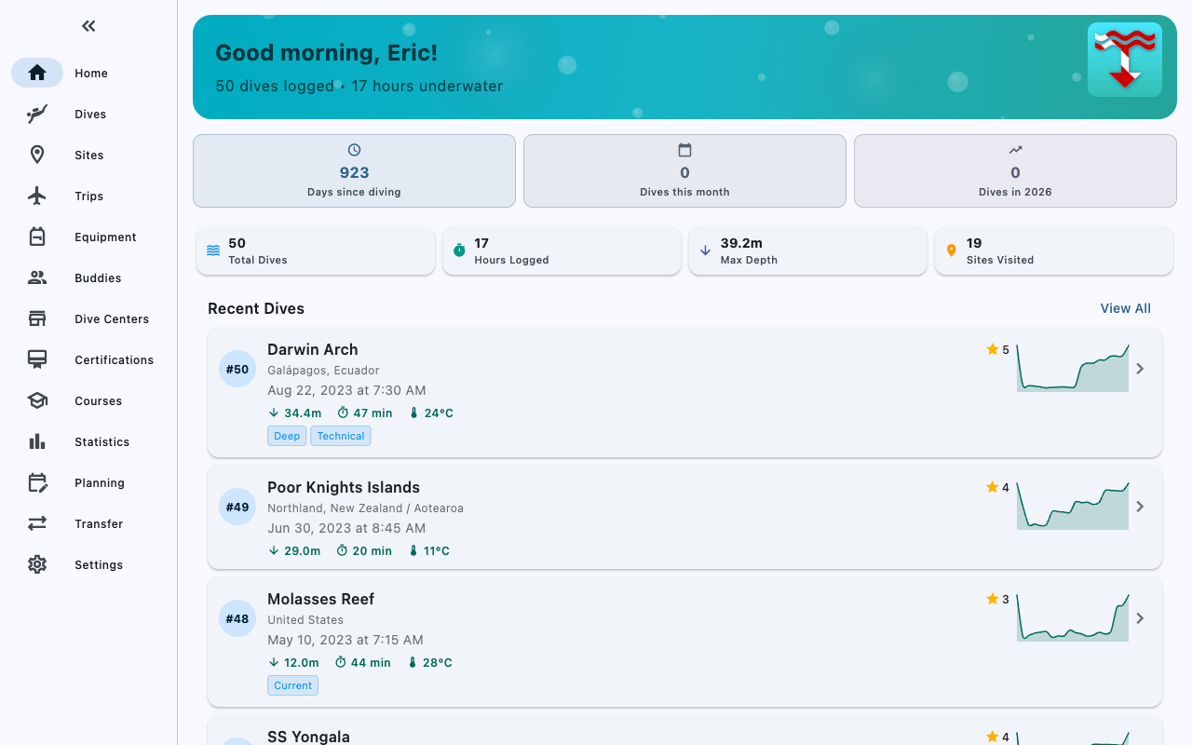This screenshot has width=1192, height=745.
Task: Expand the Darwin Arch dive chevron
Action: coord(1140,369)
